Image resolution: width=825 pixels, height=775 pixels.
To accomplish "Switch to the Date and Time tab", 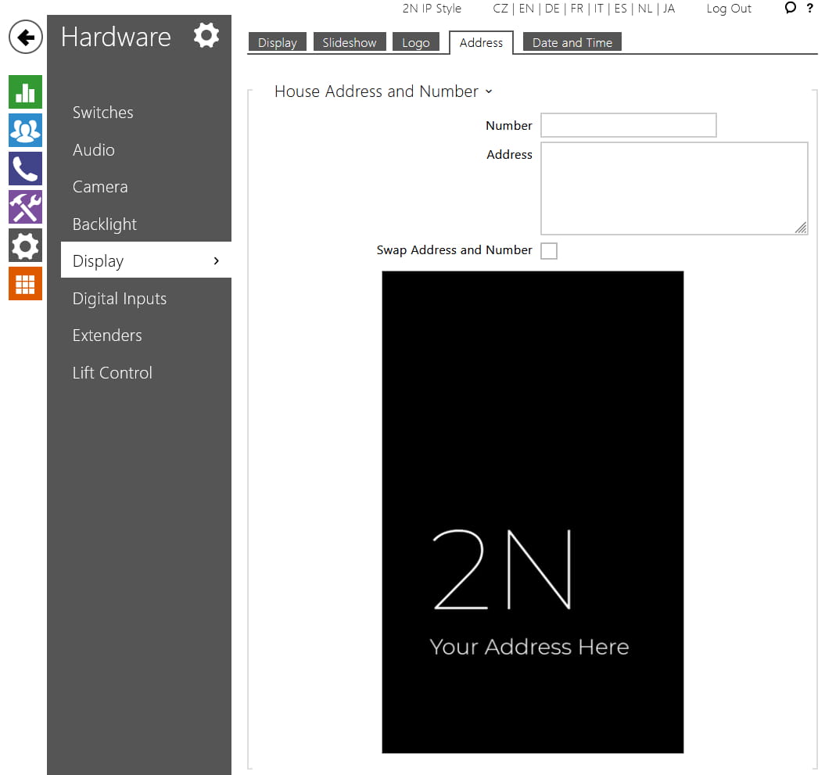I will point(572,42).
